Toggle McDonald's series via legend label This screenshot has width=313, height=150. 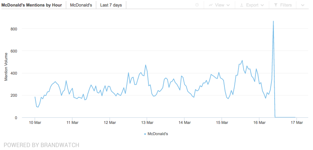click(x=158, y=134)
